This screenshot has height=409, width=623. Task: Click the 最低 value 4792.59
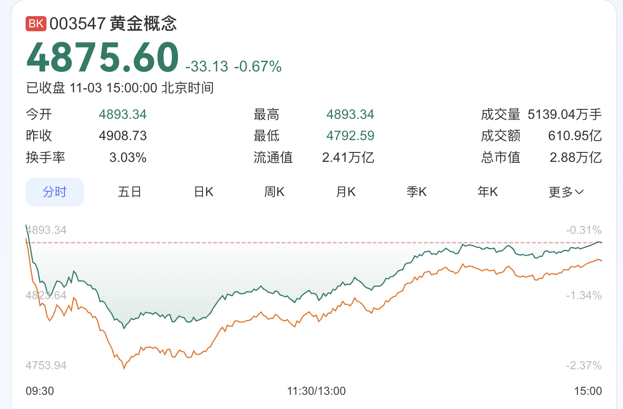[350, 136]
